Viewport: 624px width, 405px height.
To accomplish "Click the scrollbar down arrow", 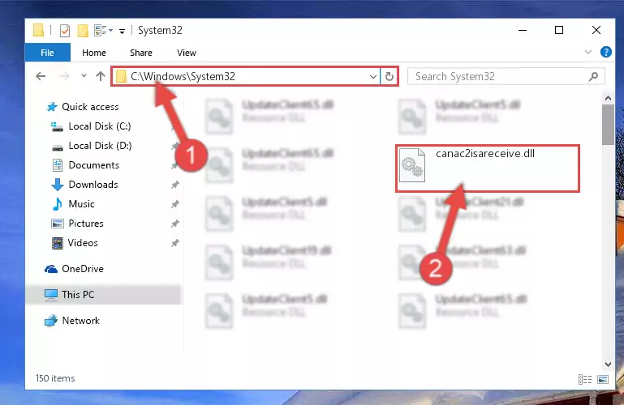I will click(608, 364).
